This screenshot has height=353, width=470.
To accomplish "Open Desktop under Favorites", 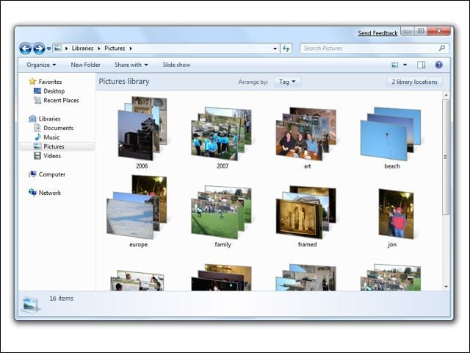I will pyautogui.click(x=54, y=91).
